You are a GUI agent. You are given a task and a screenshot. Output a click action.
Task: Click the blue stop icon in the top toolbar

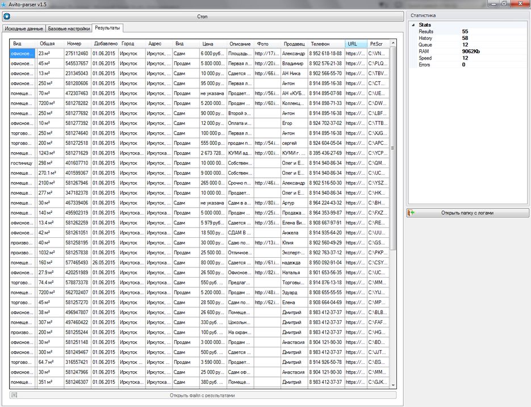[x=6, y=16]
